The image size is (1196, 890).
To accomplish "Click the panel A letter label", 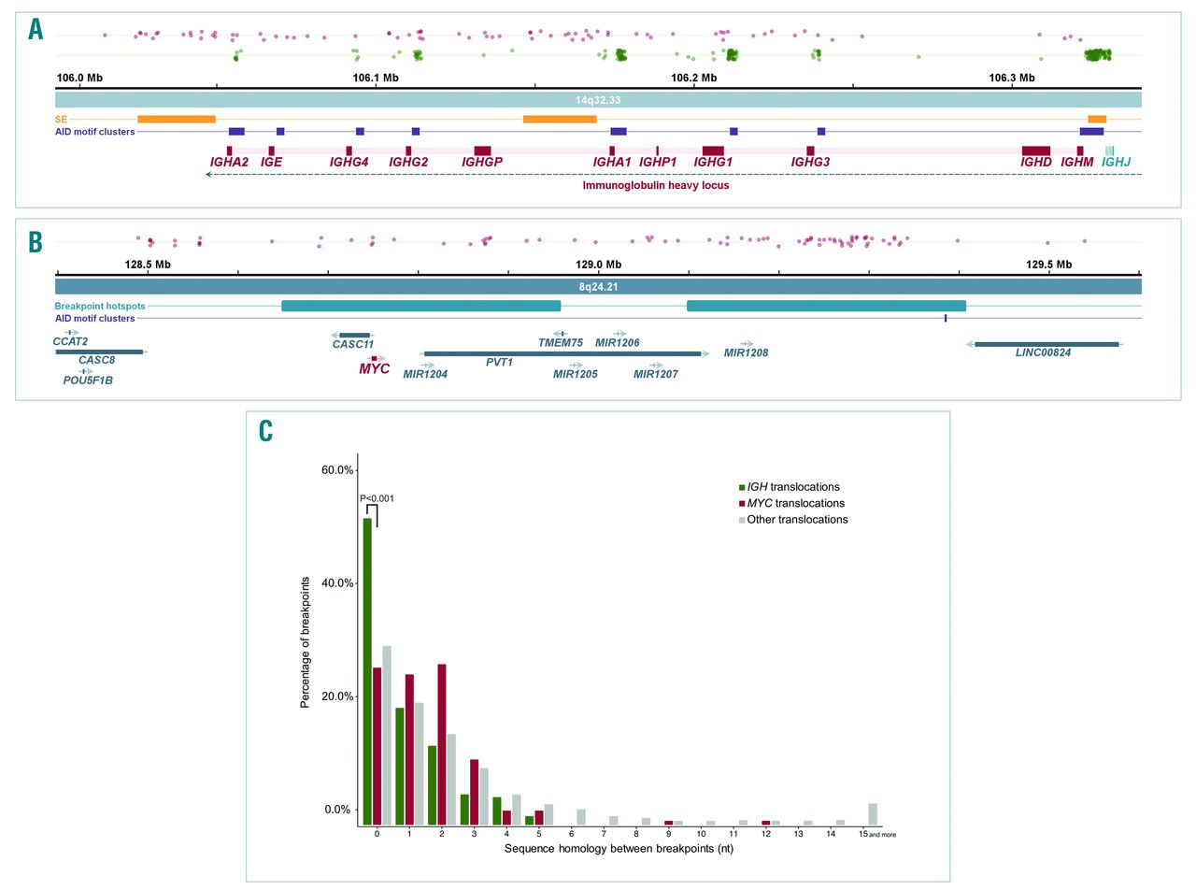I will click(x=36, y=30).
